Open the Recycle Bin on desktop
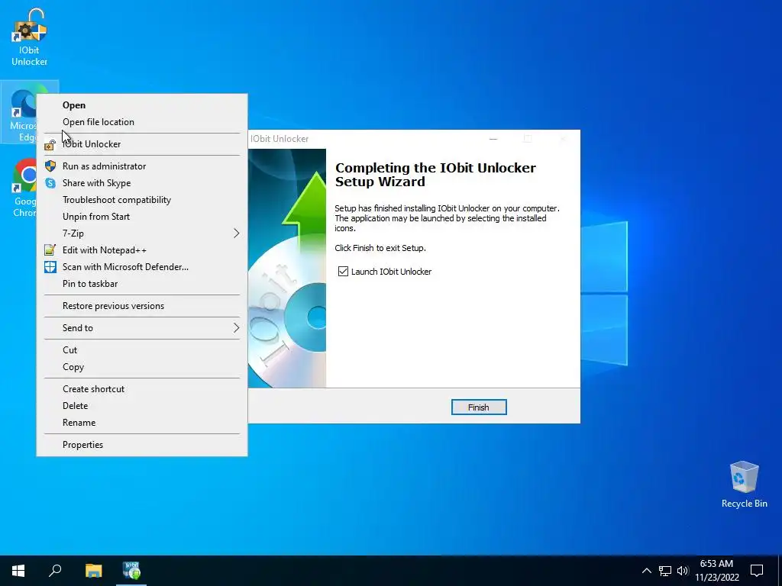Viewport: 782px width, 586px height. [x=744, y=485]
